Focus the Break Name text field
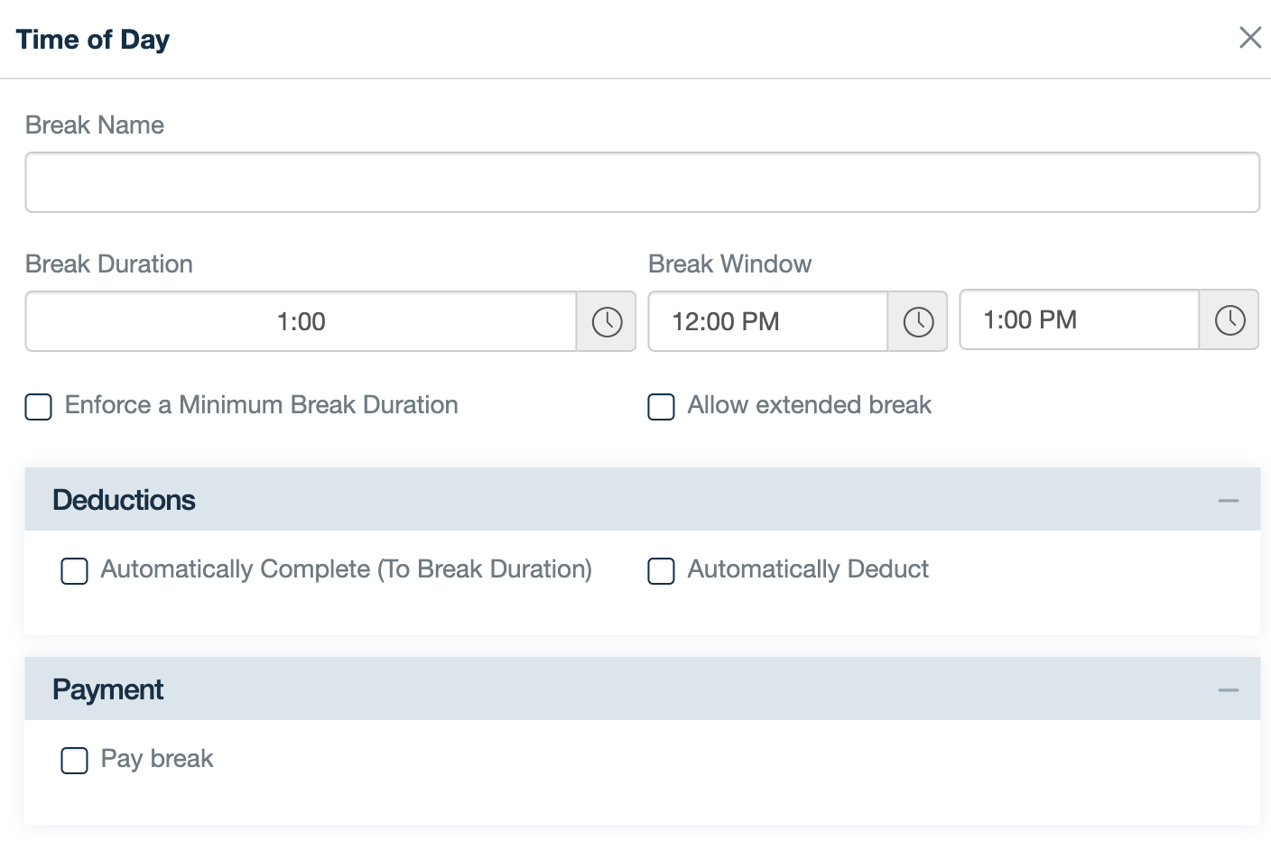 coord(642,182)
